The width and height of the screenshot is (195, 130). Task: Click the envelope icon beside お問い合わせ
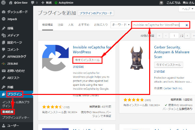(4, 71)
